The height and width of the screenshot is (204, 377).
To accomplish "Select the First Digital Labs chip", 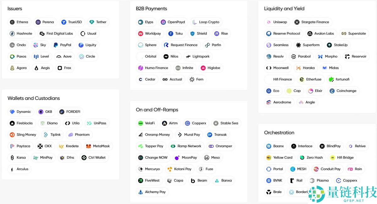I will 57,34.
